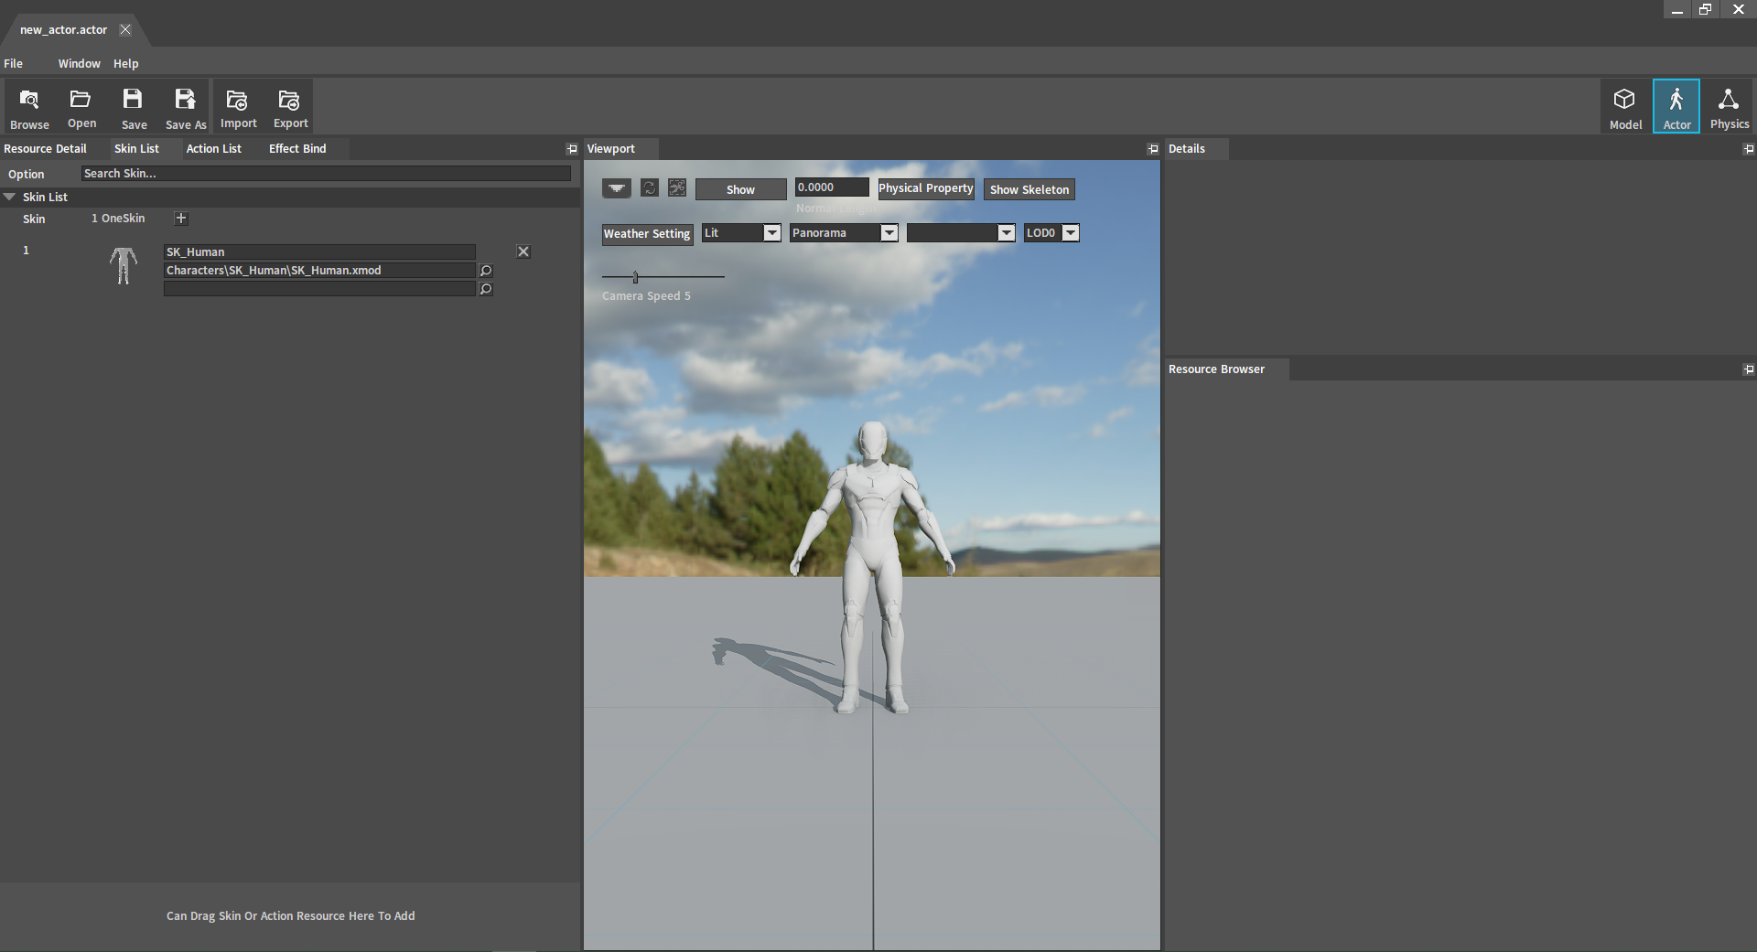This screenshot has height=952, width=1757.
Task: Open the Lit shading mode dropdown
Action: point(771,233)
